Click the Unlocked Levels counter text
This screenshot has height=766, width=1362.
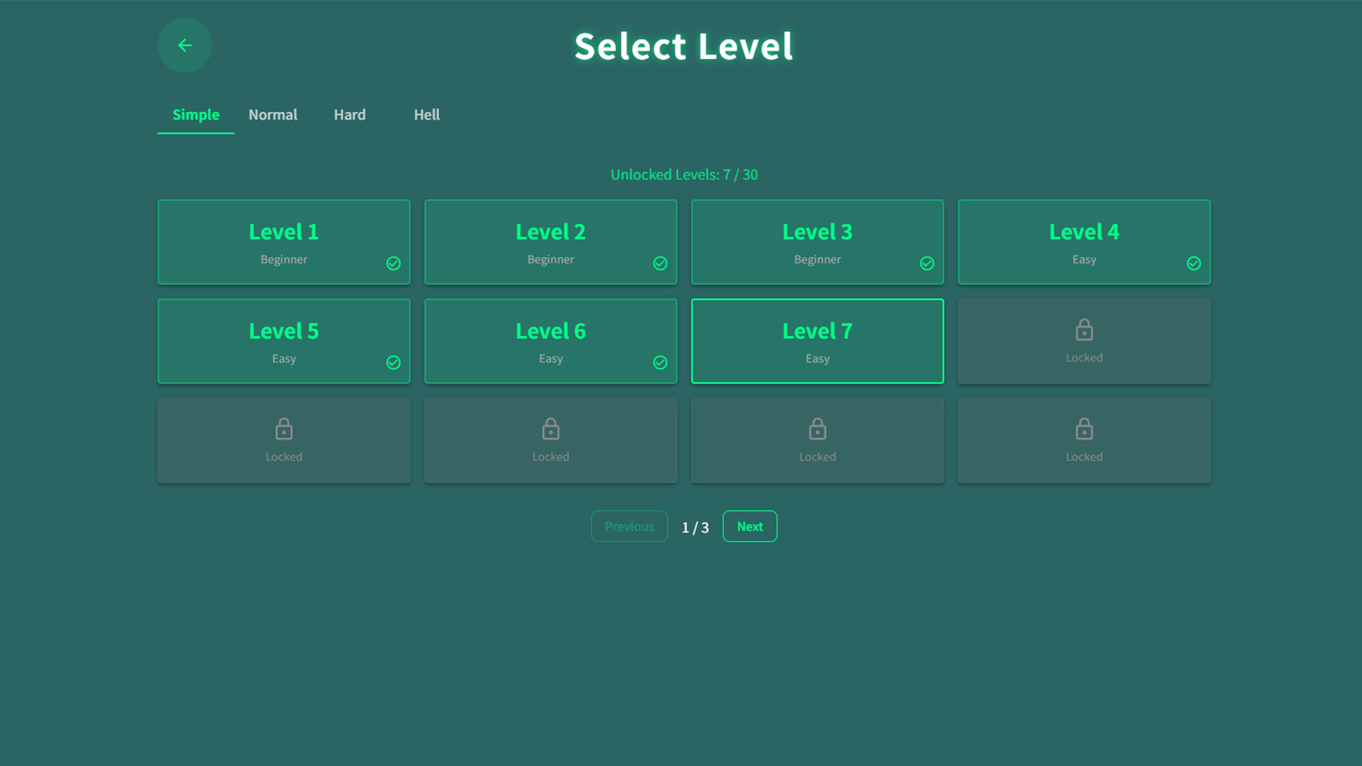click(x=684, y=174)
